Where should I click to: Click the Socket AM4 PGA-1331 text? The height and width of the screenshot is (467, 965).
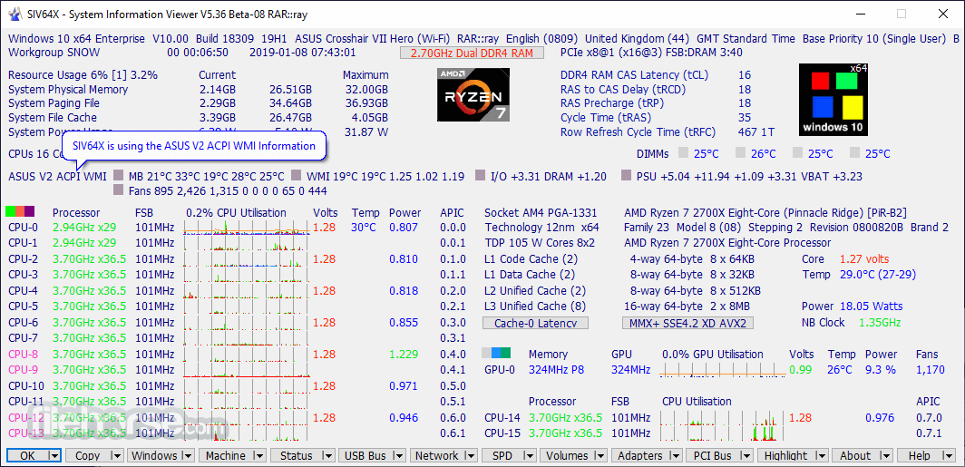click(541, 213)
